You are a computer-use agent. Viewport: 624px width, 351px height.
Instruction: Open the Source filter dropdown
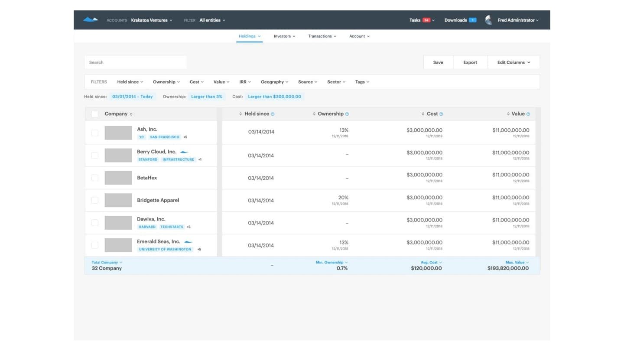[308, 82]
